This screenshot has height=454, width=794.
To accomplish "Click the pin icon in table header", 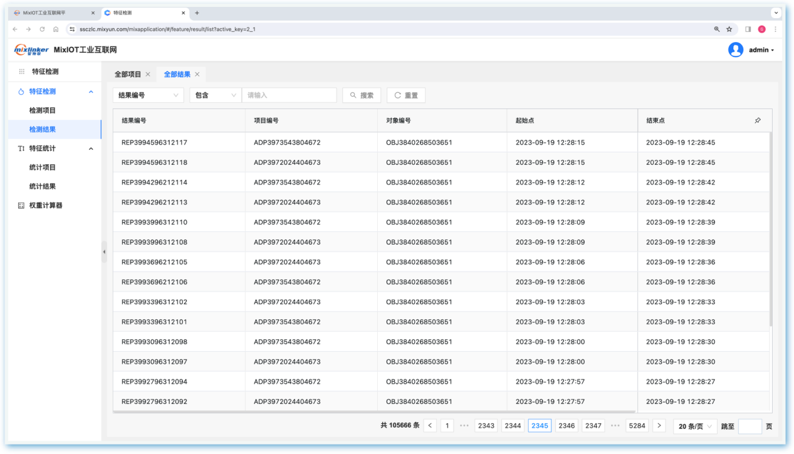I will [x=758, y=120].
